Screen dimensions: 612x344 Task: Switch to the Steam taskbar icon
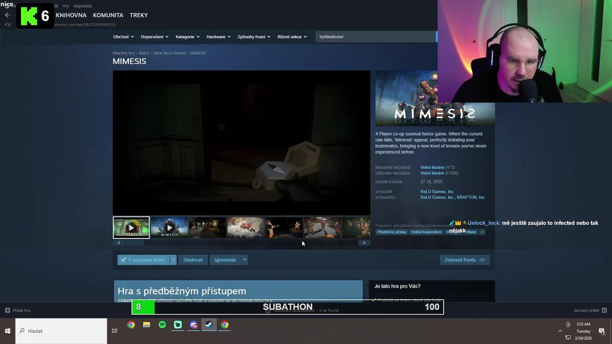(x=209, y=325)
